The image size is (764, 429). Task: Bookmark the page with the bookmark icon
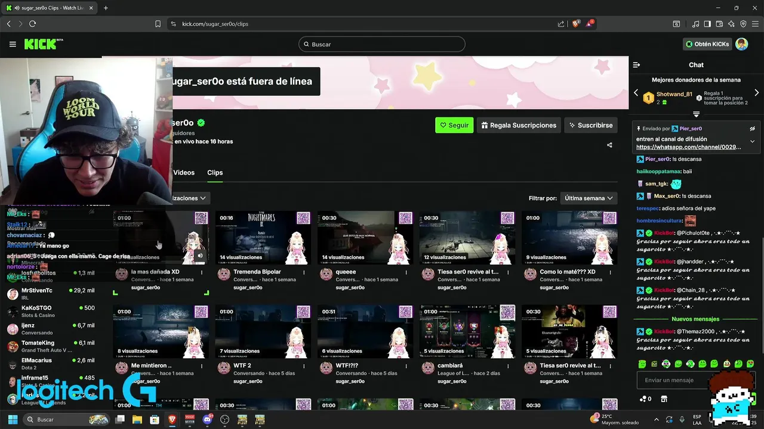(x=158, y=24)
